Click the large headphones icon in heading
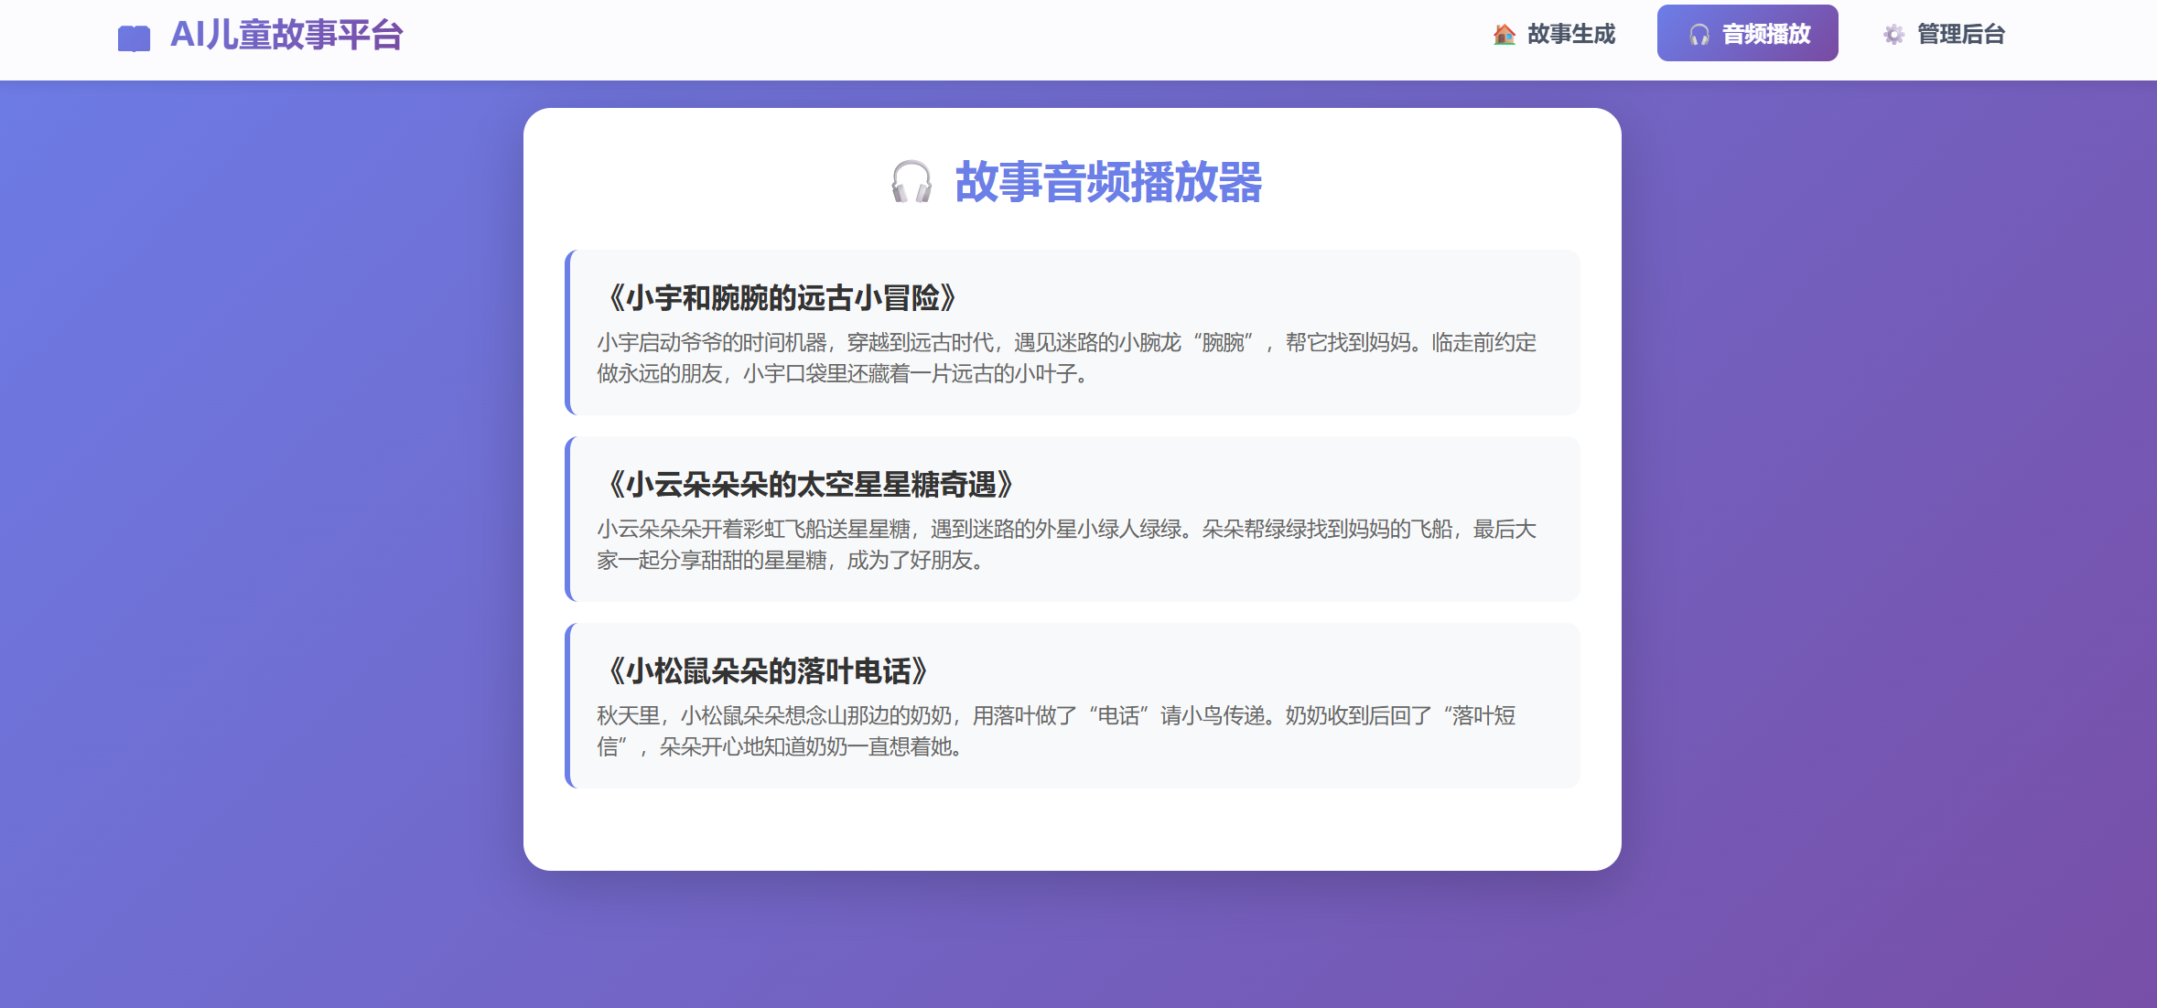 (x=911, y=181)
